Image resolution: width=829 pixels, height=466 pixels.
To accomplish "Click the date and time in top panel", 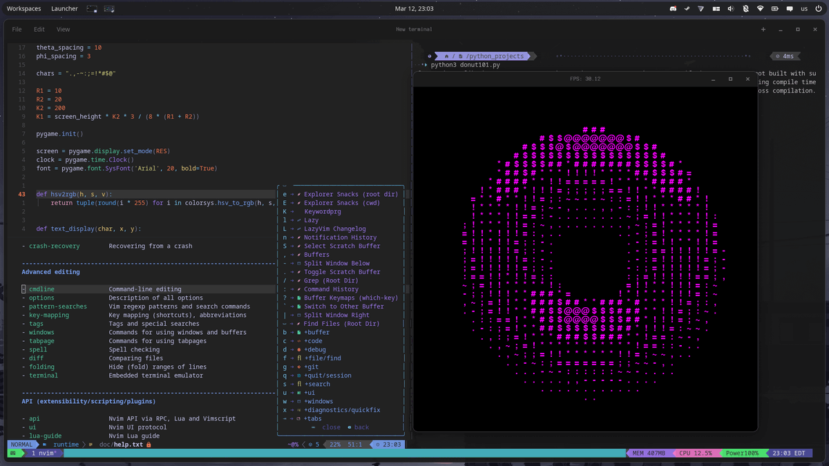I will [414, 9].
